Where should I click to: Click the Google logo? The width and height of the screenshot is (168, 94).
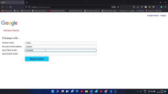pyautogui.click(x=9, y=23)
